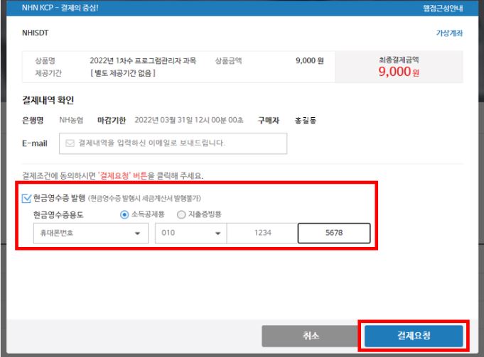The height and width of the screenshot is (357, 484).
Task: Click the NHISDT merchant name
Action: (36, 33)
